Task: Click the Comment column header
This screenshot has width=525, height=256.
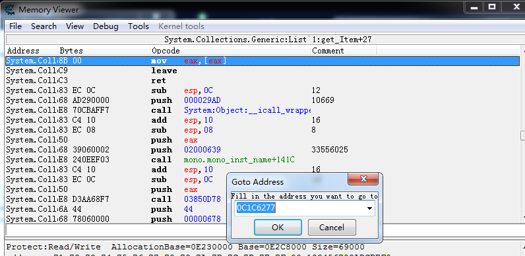Action: point(344,51)
